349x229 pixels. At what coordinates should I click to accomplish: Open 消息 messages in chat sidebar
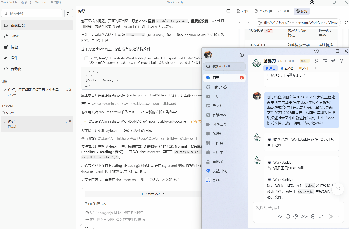[224, 78]
